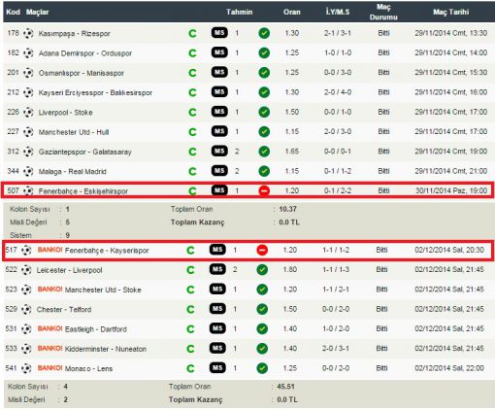This screenshot has height=410, width=495.
Task: Select match name Kasımpaşa - Rizespor
Action: tap(74, 33)
